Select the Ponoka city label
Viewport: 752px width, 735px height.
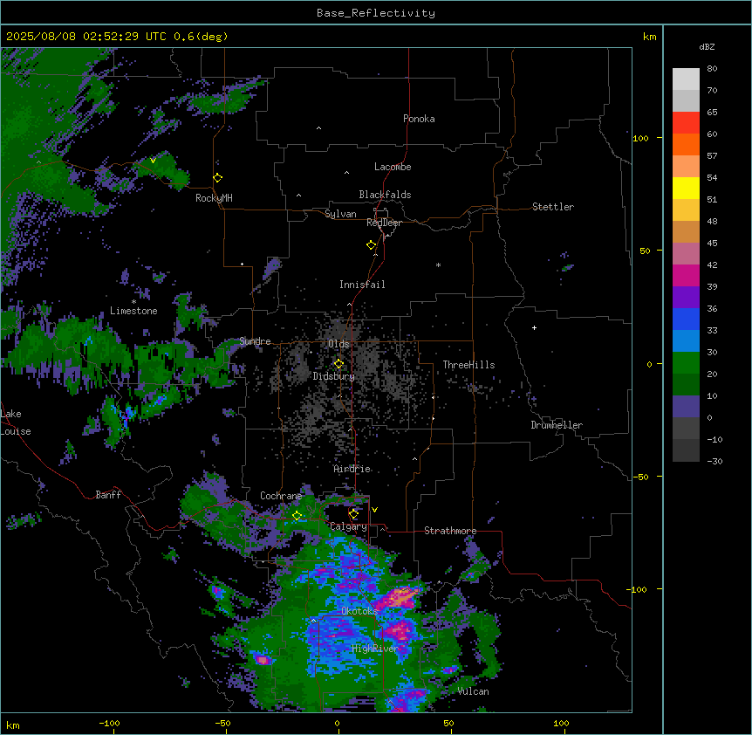419,119
